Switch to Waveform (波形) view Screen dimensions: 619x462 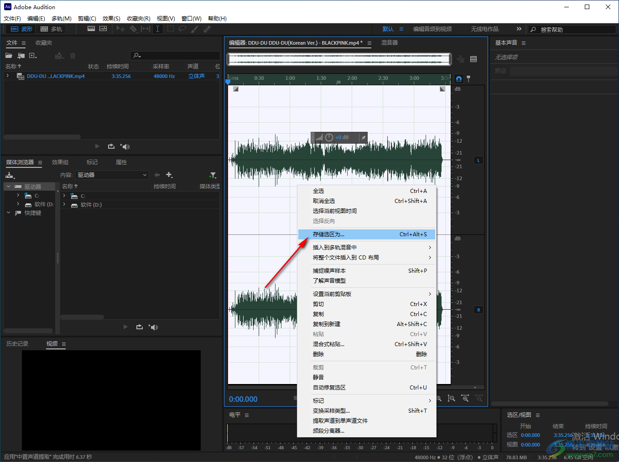pyautogui.click(x=21, y=29)
